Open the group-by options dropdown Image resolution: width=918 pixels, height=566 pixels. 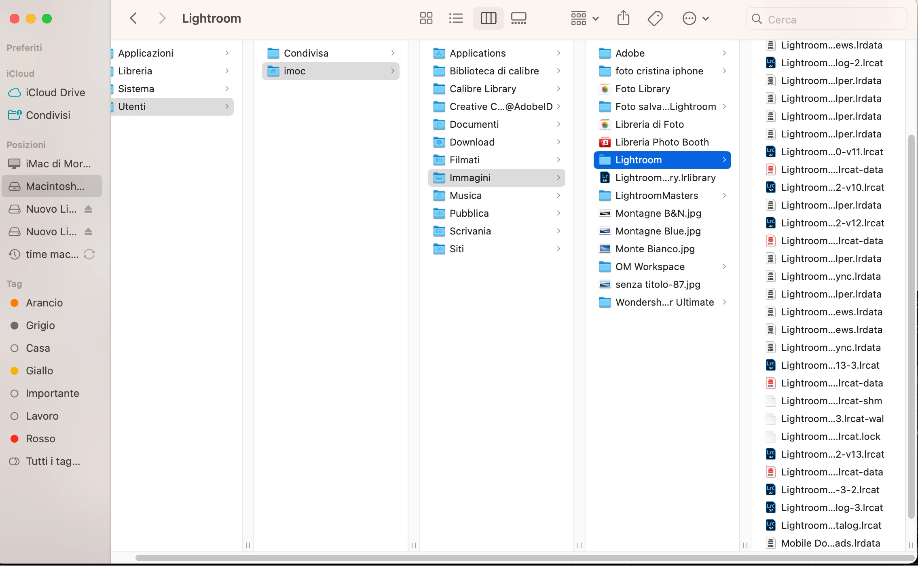point(584,19)
